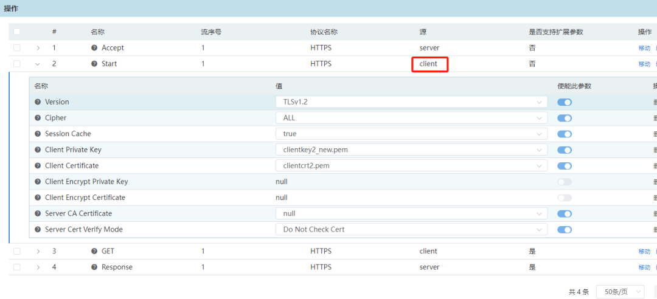Click the help icon beside Cipher
Image resolution: width=657 pixels, height=299 pixels.
click(38, 118)
